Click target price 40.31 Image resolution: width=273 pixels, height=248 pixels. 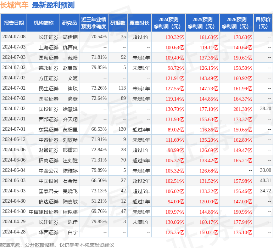266,180
